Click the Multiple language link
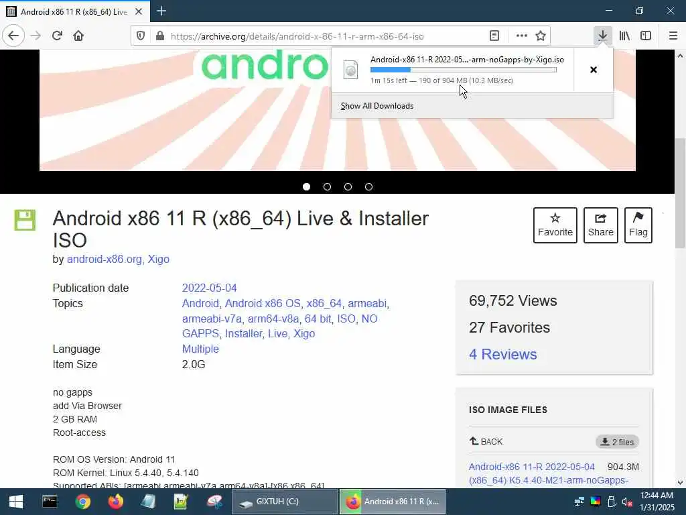686x515 pixels. coord(200,349)
